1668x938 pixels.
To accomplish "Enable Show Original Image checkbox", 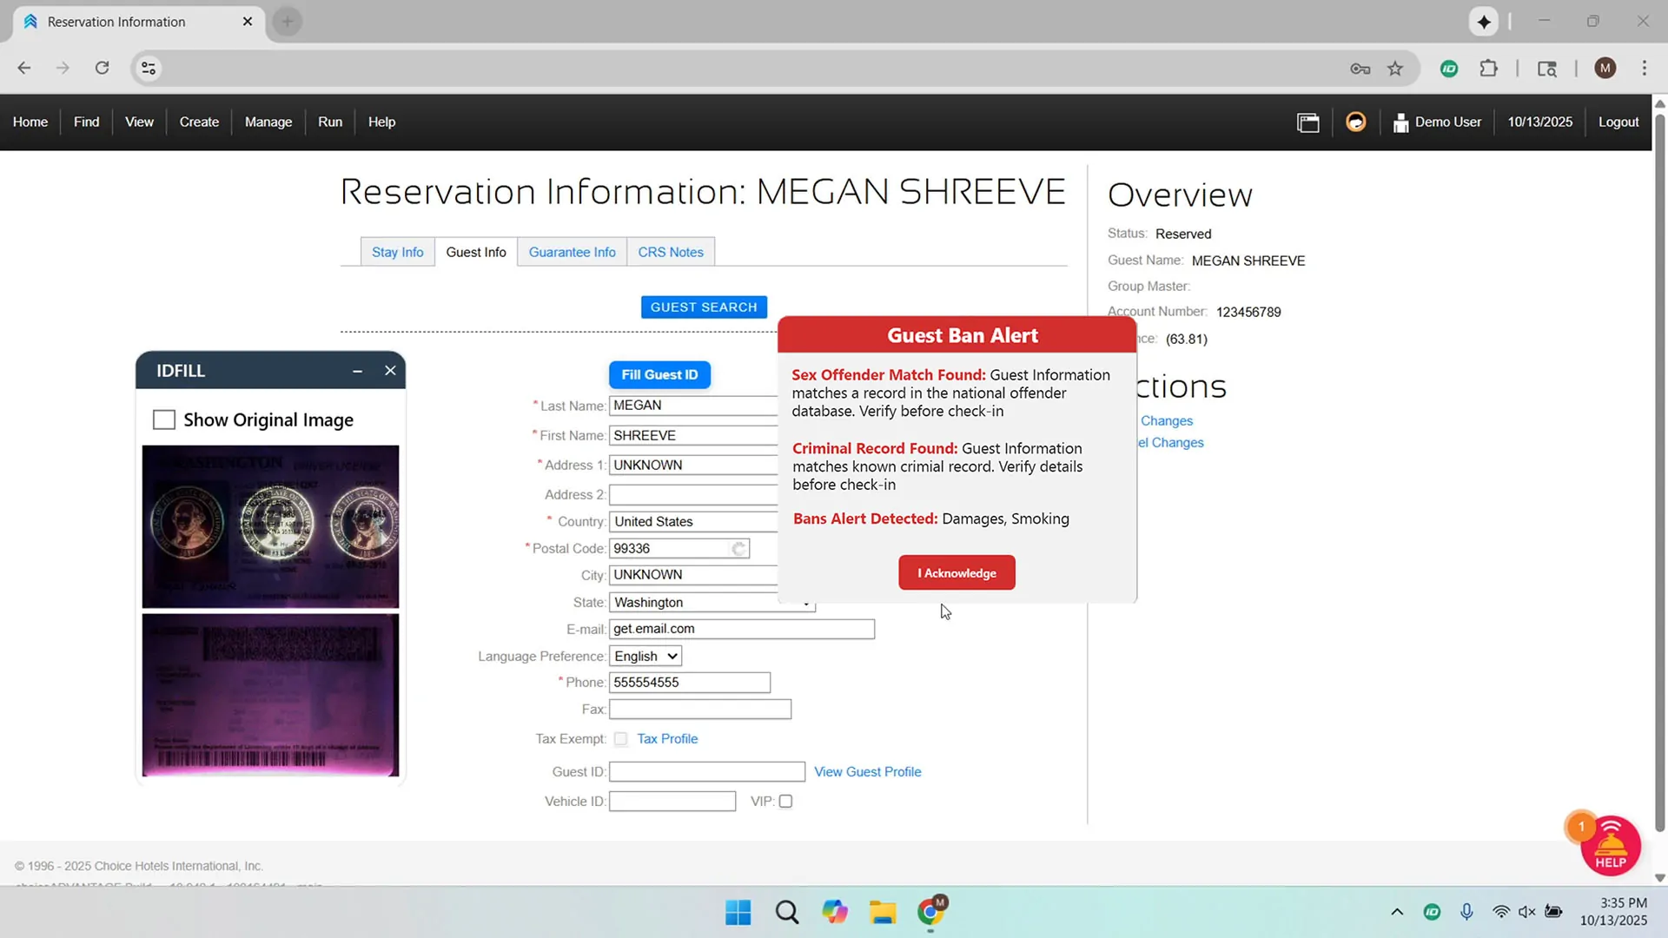I will click(x=164, y=420).
